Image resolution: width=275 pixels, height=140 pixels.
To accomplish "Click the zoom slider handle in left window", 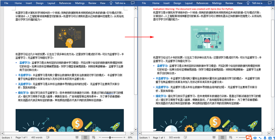I will click(110, 137).
